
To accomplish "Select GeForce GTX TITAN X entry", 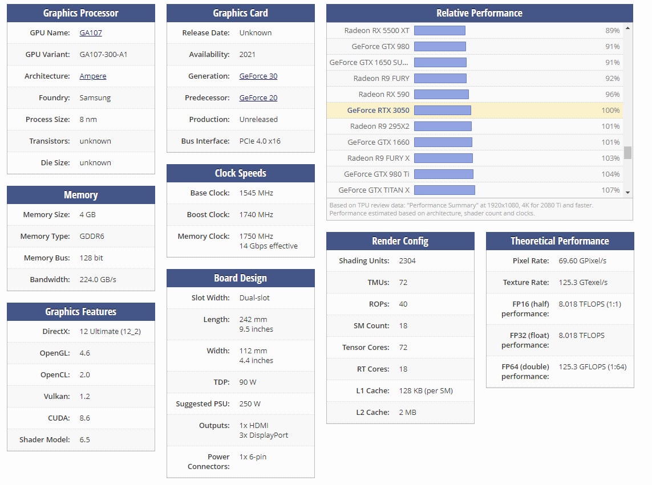I will pyautogui.click(x=475, y=190).
